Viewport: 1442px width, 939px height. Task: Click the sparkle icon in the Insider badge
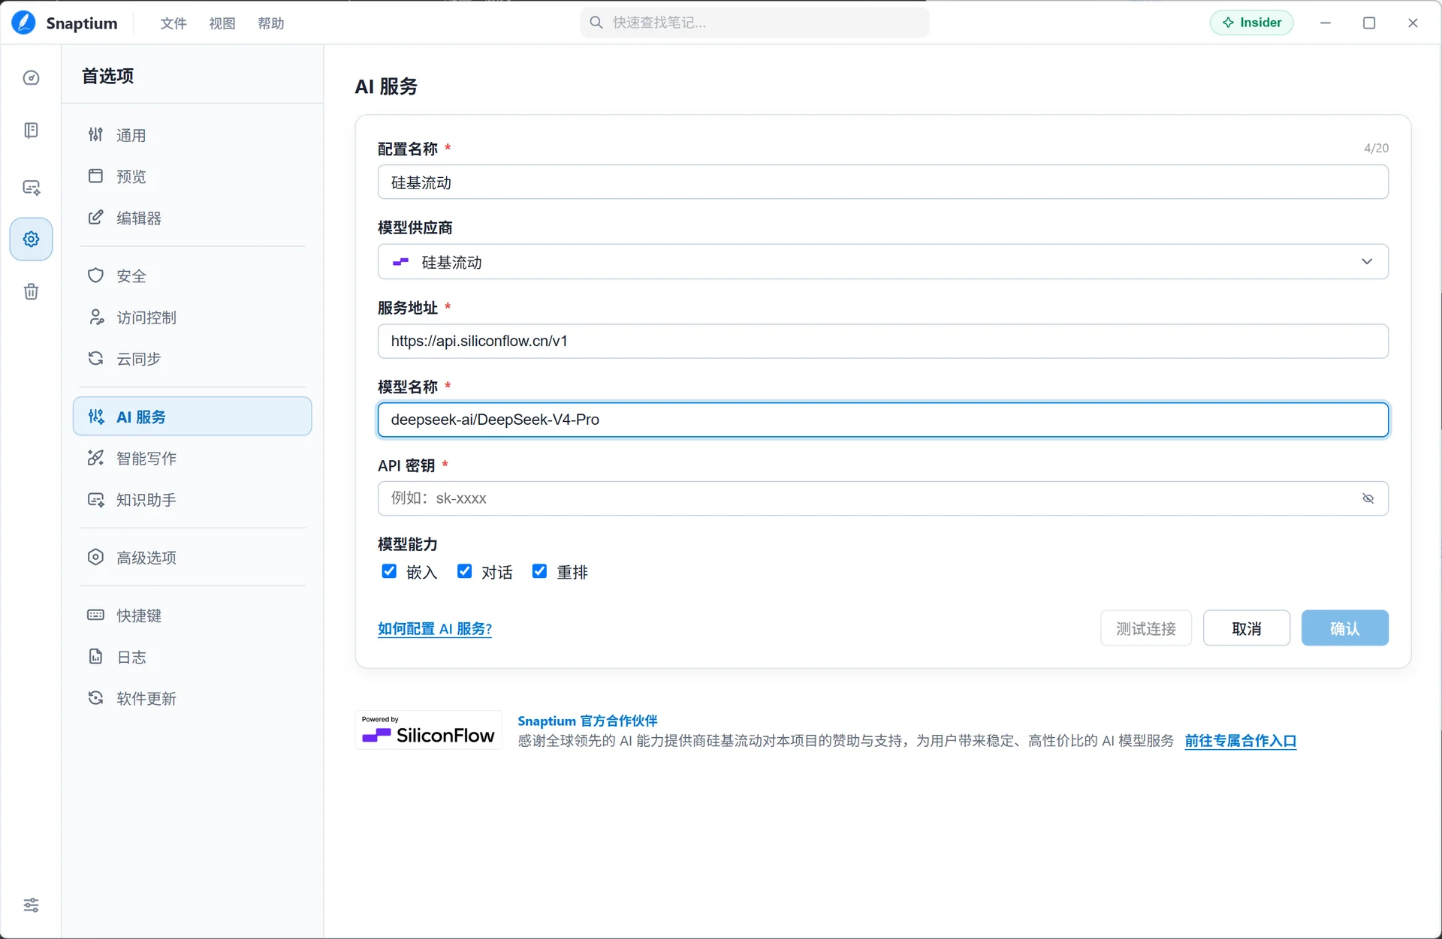(1228, 23)
